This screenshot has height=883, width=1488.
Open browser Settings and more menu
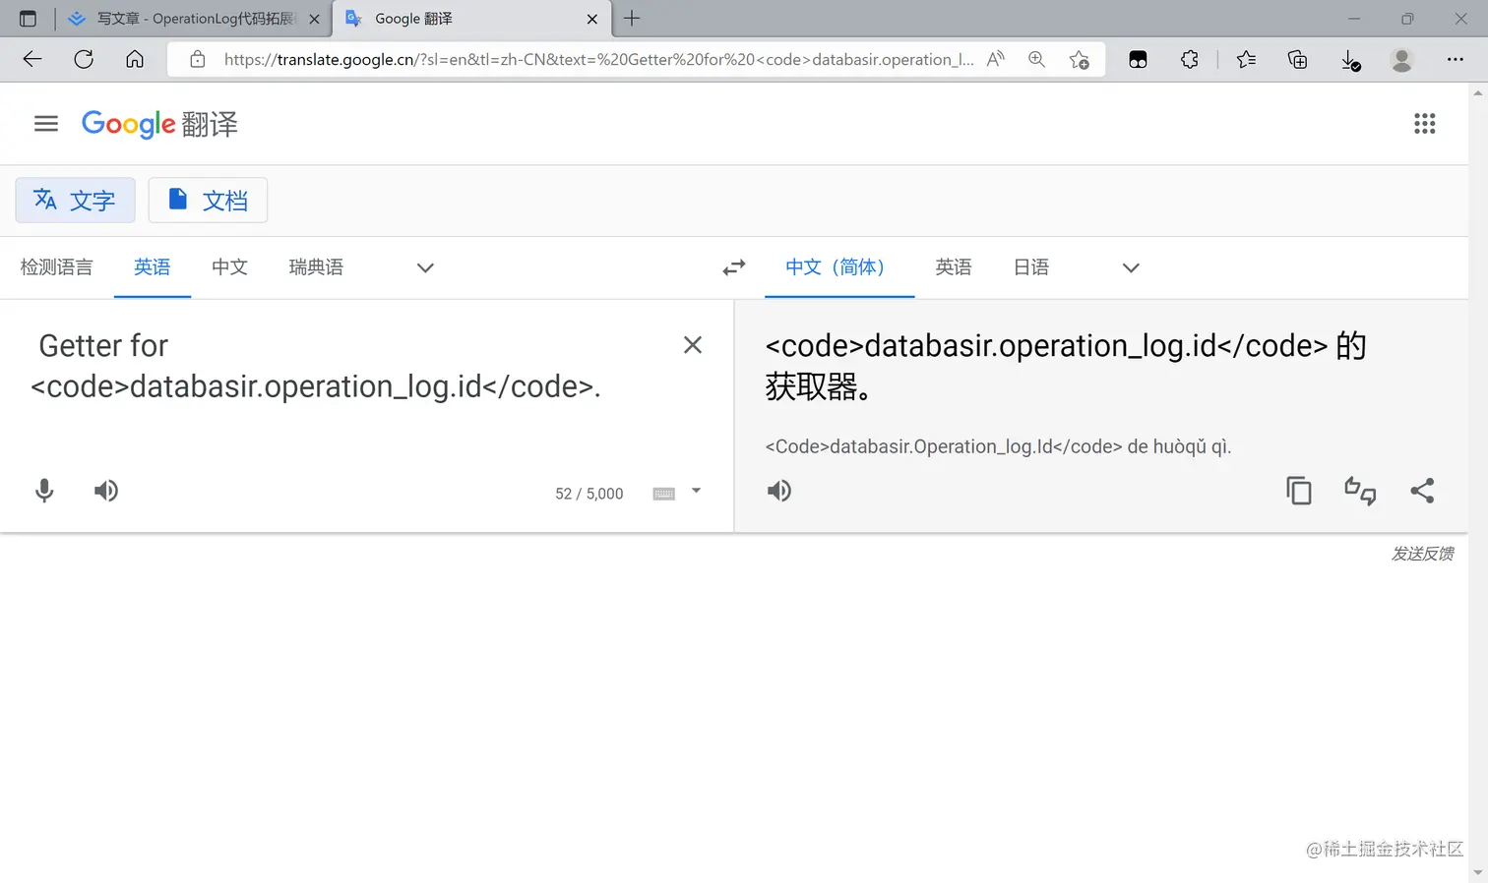click(x=1455, y=60)
